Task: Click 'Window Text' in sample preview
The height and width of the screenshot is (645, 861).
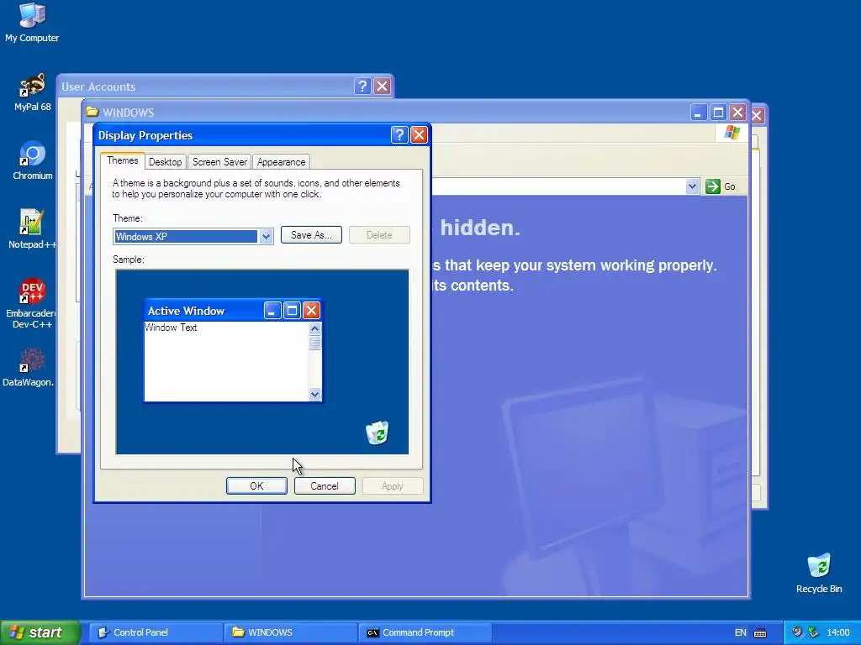Action: tap(171, 328)
